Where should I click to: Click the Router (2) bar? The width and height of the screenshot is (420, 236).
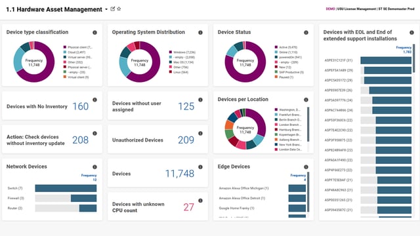[x=88, y=208]
